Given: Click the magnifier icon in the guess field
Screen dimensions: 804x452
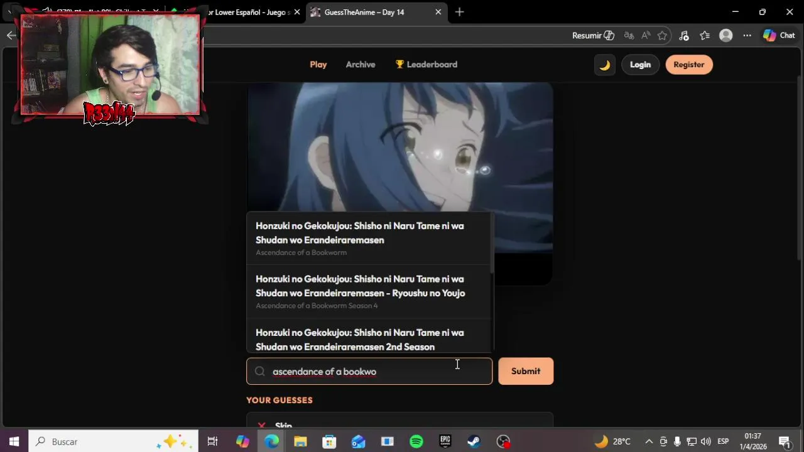Looking at the screenshot, I should tap(260, 371).
